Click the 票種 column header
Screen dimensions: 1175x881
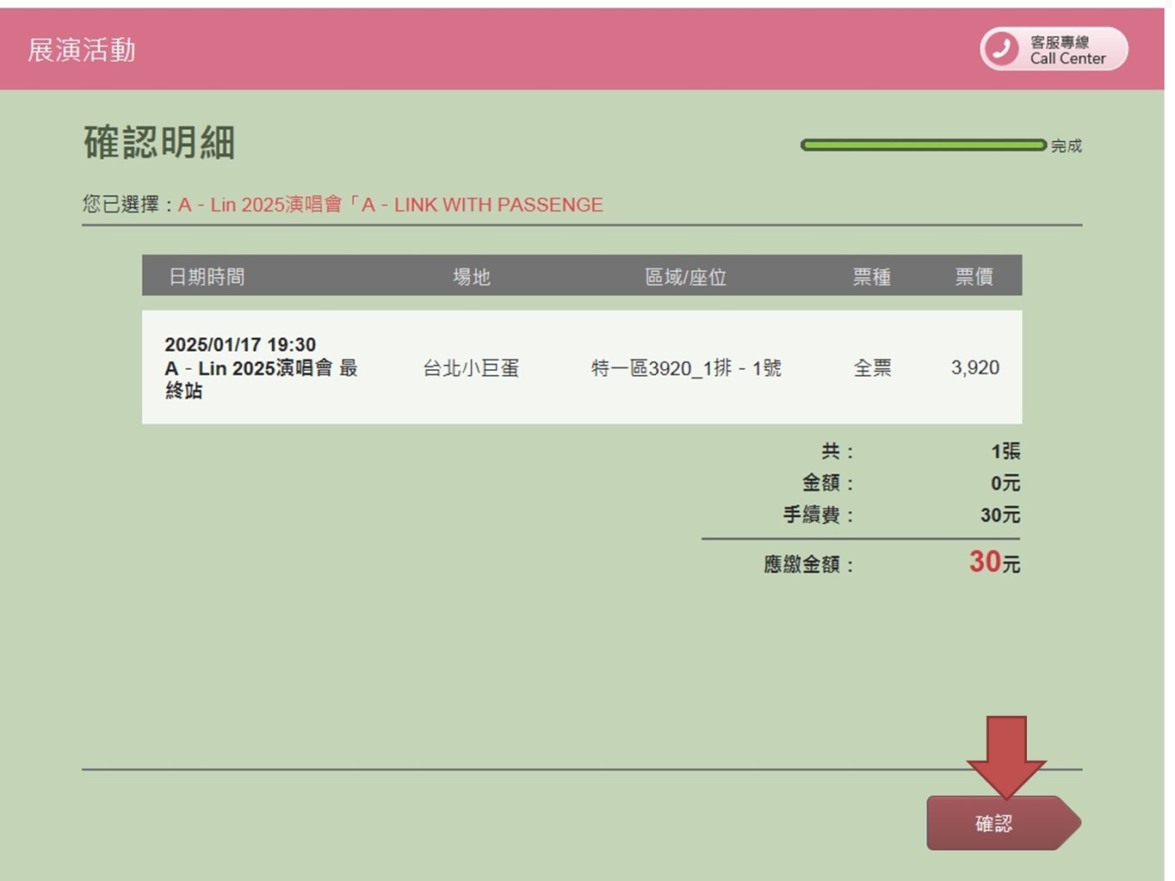coord(872,277)
